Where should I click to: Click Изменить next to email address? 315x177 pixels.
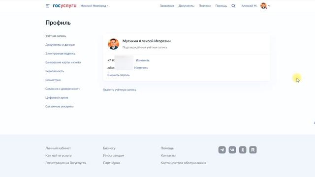coord(141,68)
